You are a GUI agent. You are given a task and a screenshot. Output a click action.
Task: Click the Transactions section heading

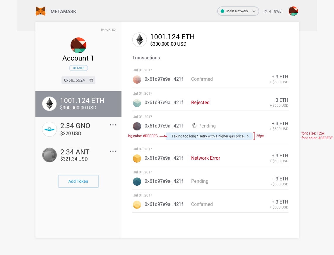(x=146, y=58)
